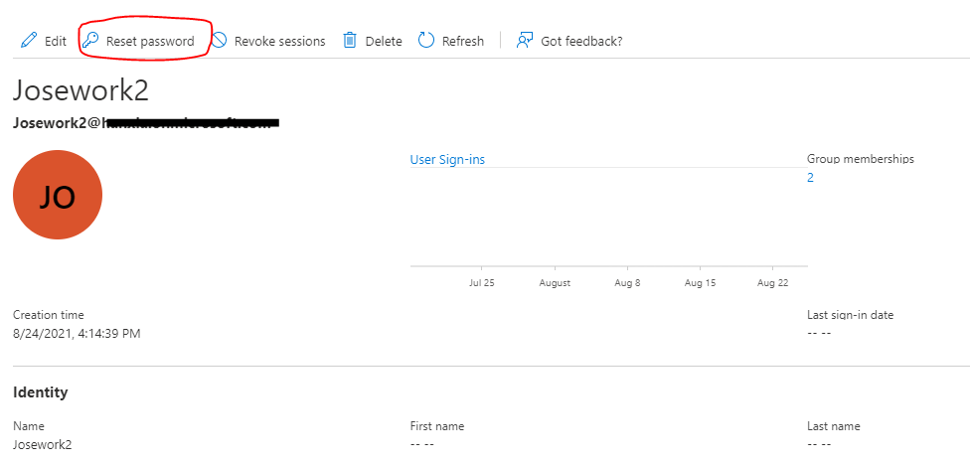Open the User Sign-ins link

[x=447, y=160]
